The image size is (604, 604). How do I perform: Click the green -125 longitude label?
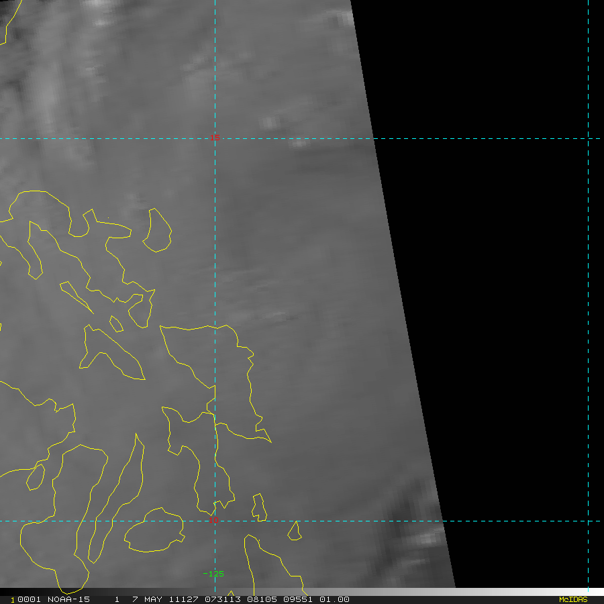pyautogui.click(x=213, y=574)
